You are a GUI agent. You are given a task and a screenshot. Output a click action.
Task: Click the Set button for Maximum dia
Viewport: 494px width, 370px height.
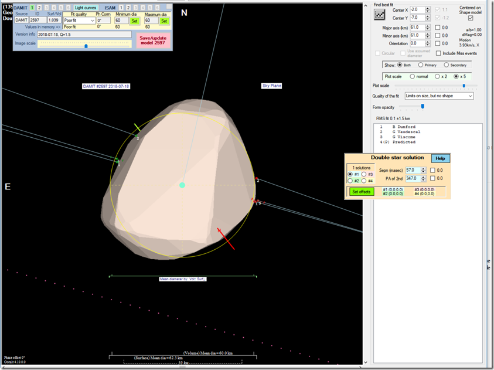pyautogui.click(x=164, y=21)
